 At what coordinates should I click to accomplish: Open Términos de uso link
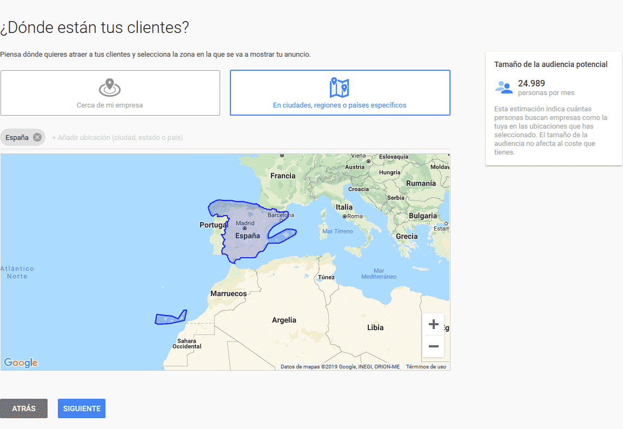[x=426, y=367]
